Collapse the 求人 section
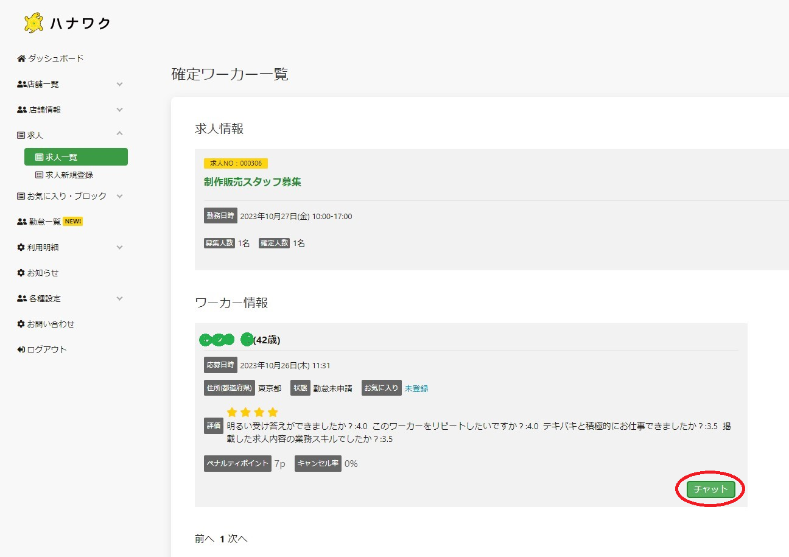 pyautogui.click(x=120, y=135)
